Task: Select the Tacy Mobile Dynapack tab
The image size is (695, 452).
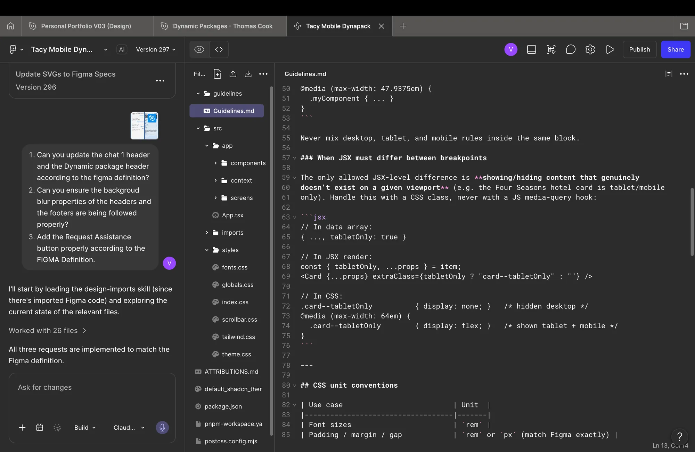Action: pos(338,26)
